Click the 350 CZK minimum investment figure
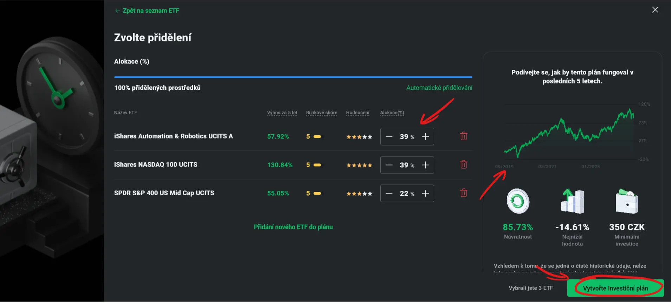The height and width of the screenshot is (304, 671). [627, 227]
